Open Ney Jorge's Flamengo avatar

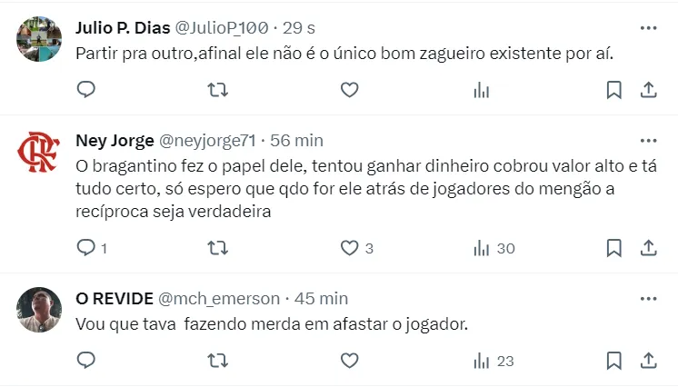pyautogui.click(x=39, y=153)
